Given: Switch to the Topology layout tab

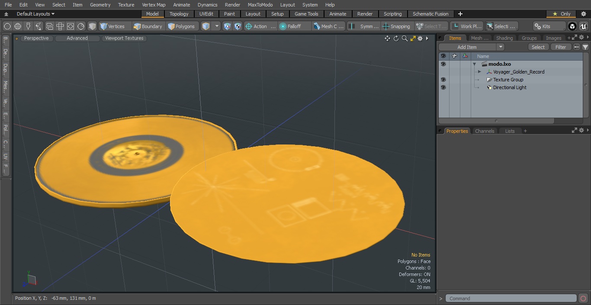Looking at the screenshot, I should tap(179, 14).
